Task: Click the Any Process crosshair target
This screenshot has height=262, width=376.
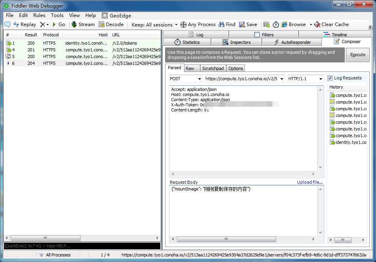Action: point(198,25)
